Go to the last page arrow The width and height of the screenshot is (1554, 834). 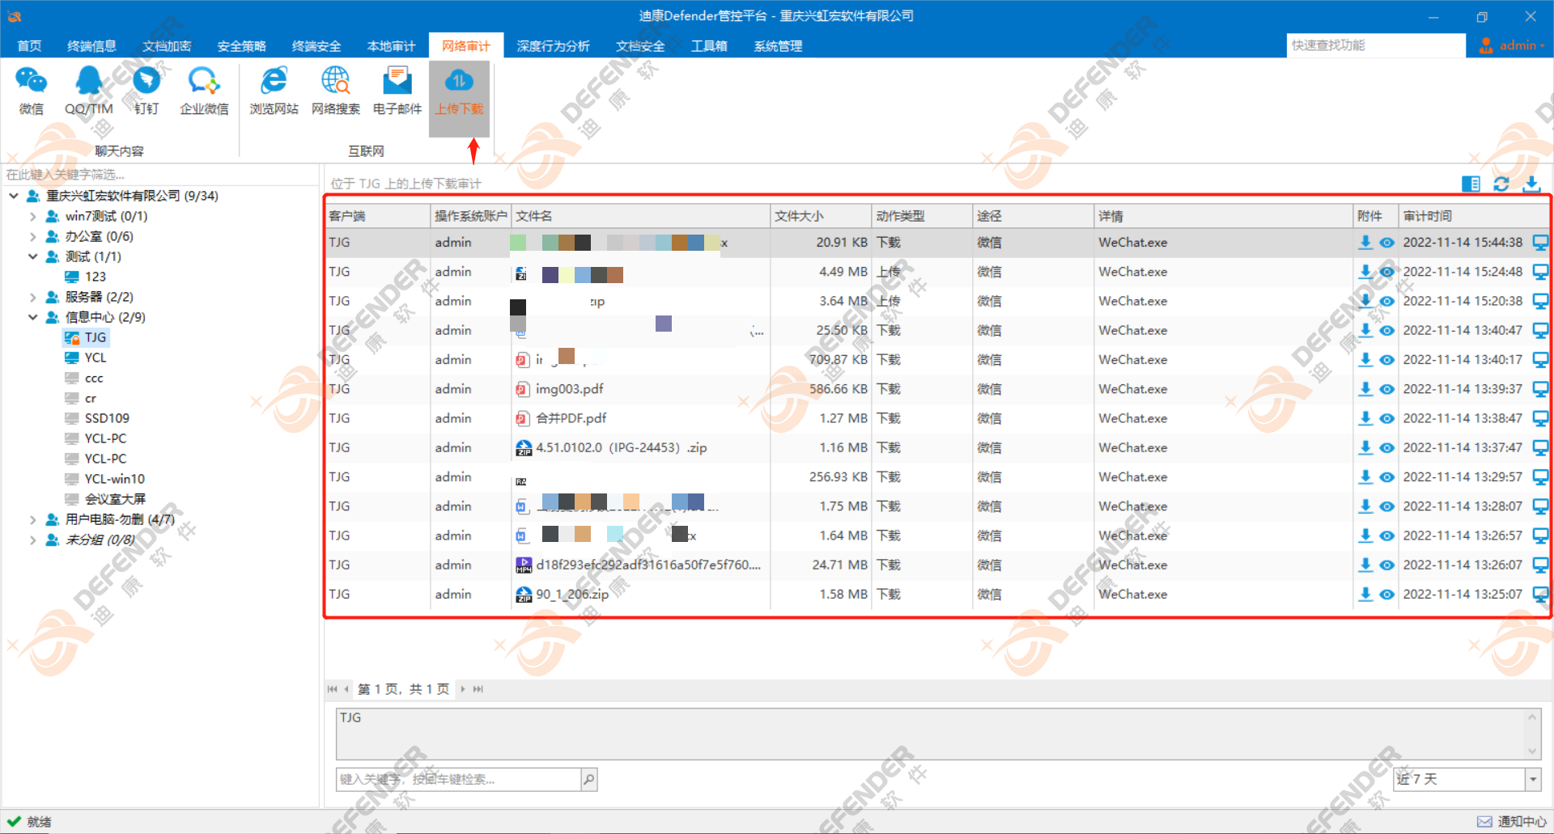(x=478, y=689)
